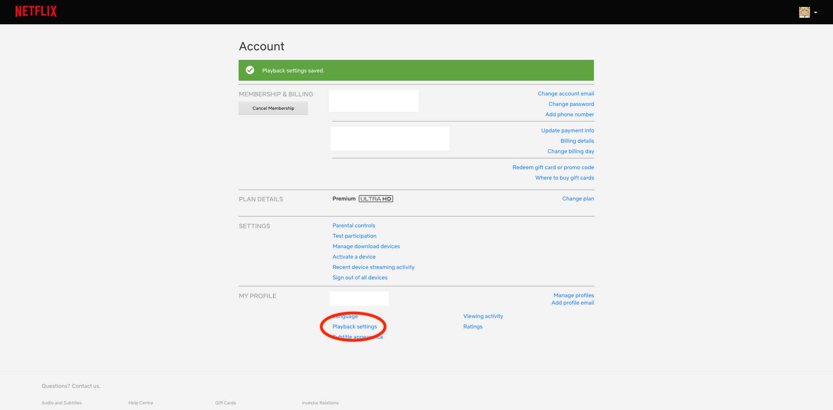The image size is (833, 410).
Task: Click Redeem gift card or promo code
Action: coord(553,167)
